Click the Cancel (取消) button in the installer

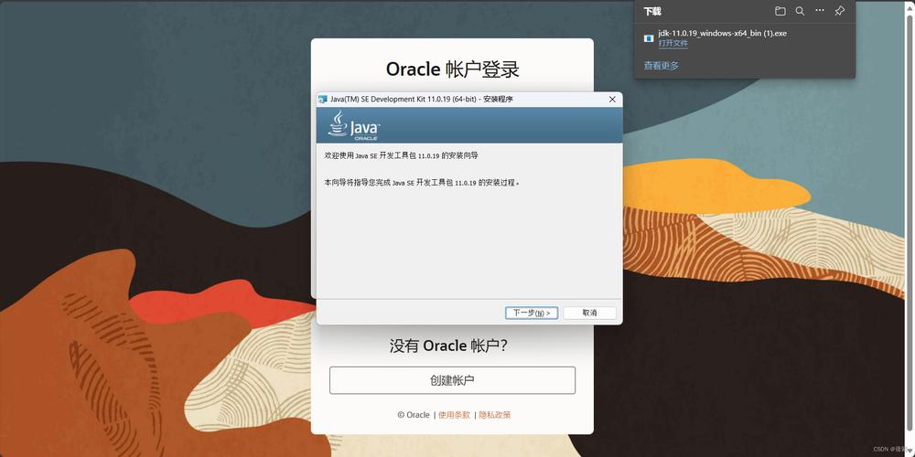[x=589, y=313]
